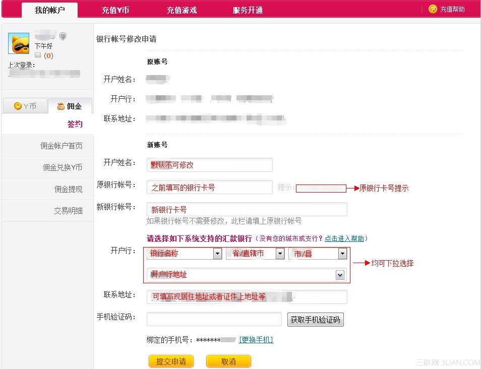Switch to the Y币 sidebar tab
Image resolution: width=481 pixels, height=369 pixels.
[25, 106]
